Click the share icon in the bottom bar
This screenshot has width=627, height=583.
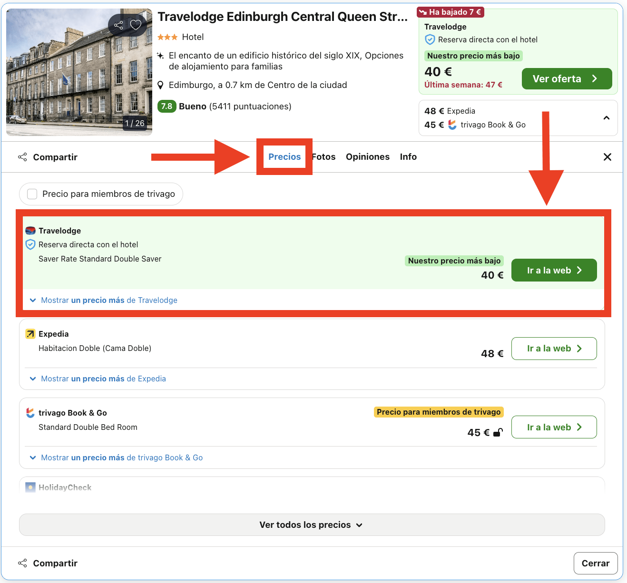[x=22, y=563]
